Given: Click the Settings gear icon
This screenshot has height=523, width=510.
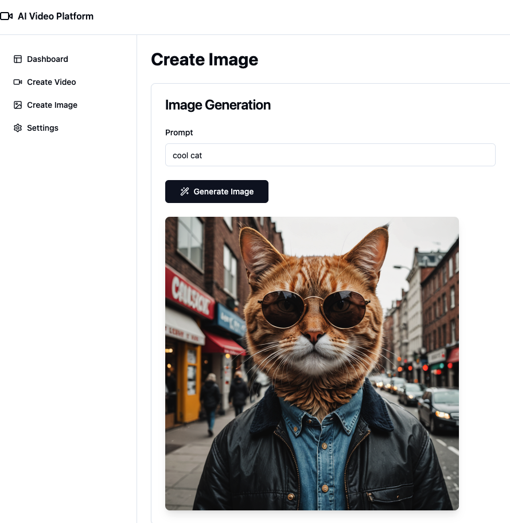Looking at the screenshot, I should 18,128.
